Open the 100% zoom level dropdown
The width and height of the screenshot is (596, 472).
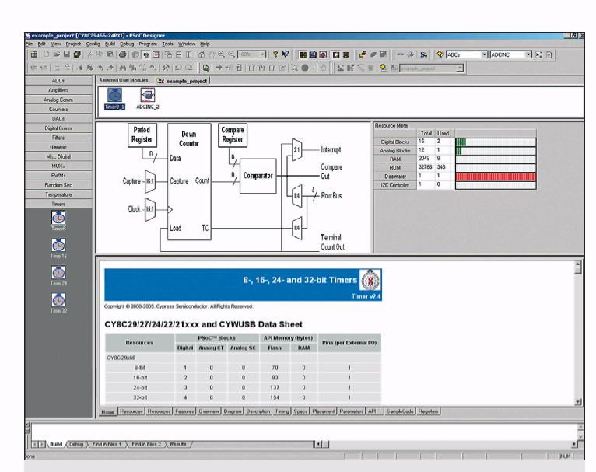[x=262, y=54]
